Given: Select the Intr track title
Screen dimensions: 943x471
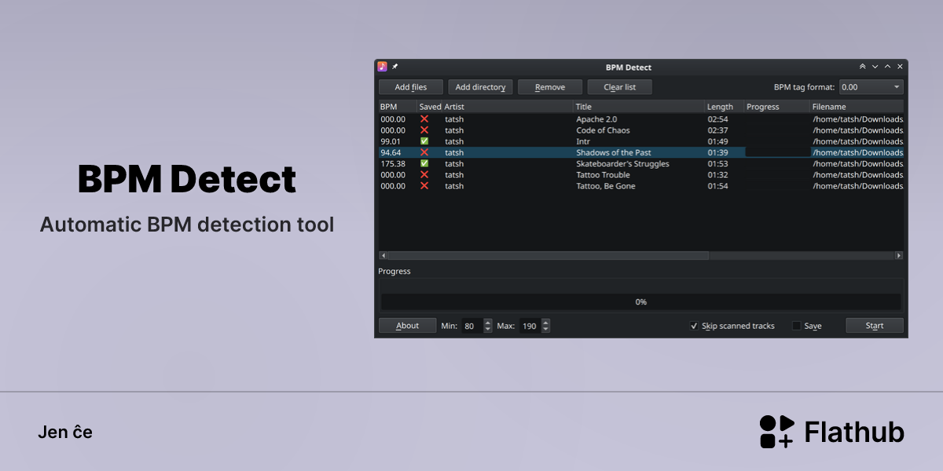Looking at the screenshot, I should 583,141.
